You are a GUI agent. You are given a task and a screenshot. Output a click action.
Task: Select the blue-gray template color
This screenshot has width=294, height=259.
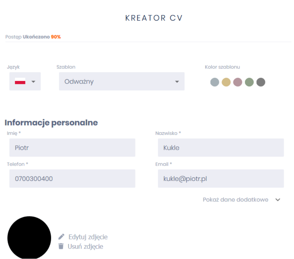coord(215,82)
